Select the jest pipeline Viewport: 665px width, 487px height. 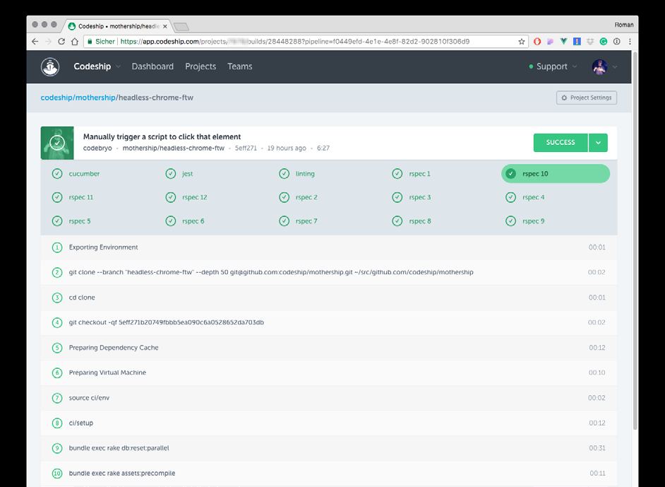[179, 174]
